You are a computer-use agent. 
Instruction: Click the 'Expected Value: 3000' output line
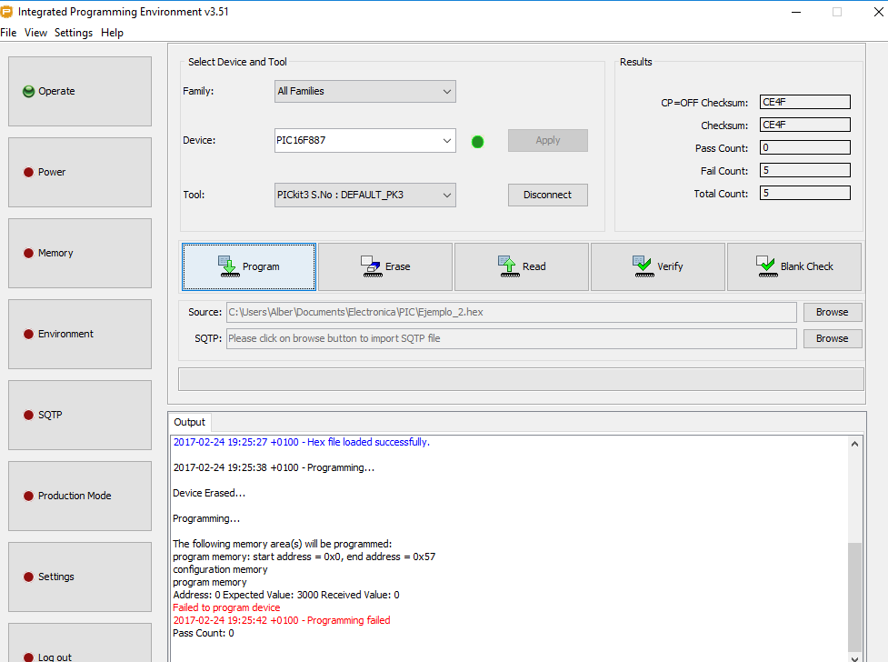286,595
